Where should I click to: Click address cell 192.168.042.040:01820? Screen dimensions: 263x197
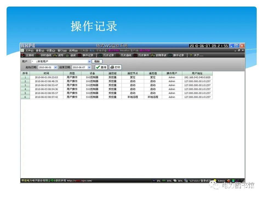point(197,77)
